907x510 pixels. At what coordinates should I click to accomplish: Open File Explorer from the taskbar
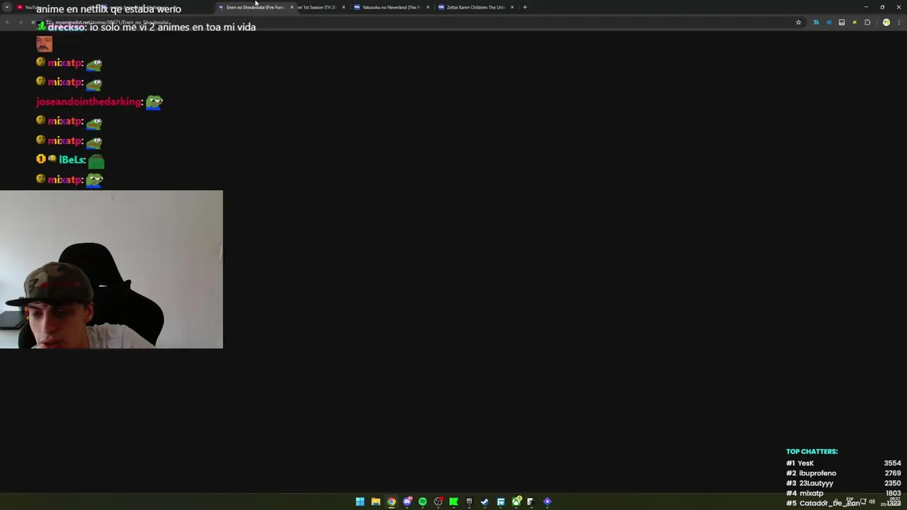[376, 501]
